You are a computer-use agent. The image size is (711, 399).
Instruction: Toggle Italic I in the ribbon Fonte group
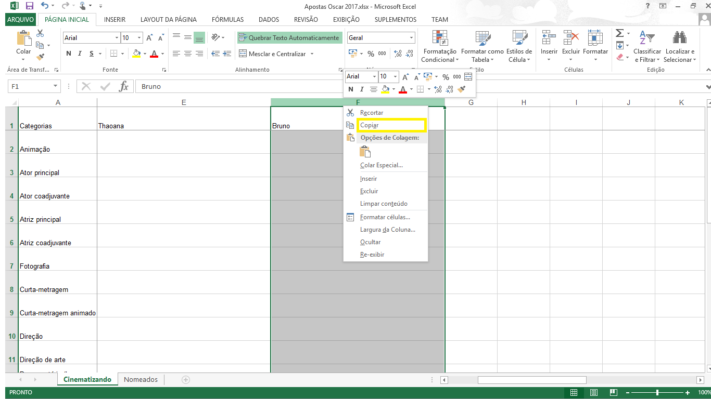[80, 54]
